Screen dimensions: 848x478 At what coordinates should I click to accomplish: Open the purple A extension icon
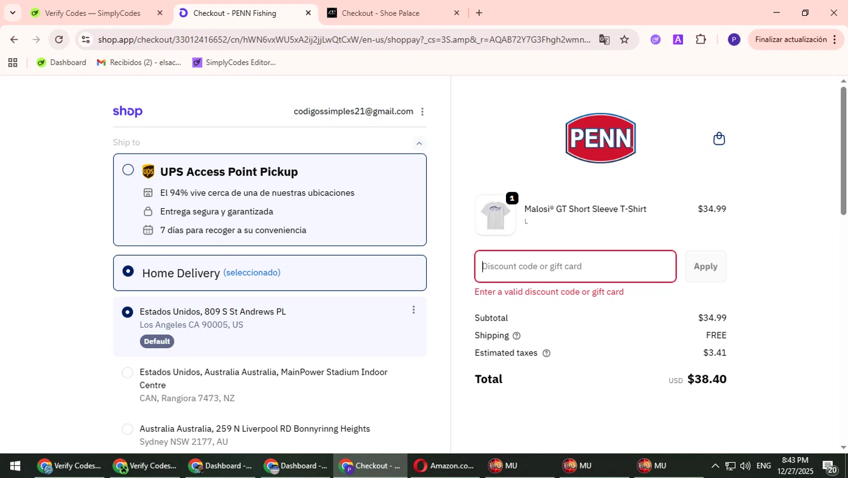(678, 40)
